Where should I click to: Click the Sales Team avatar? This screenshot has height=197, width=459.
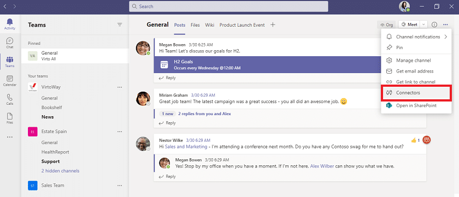point(32,186)
